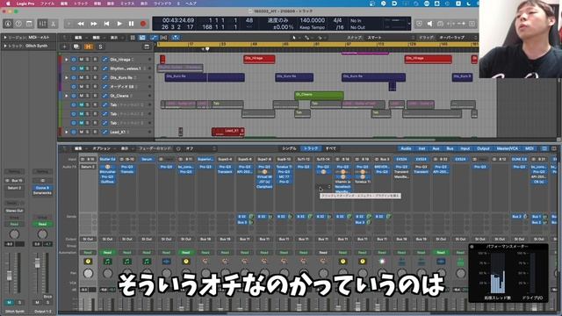Click the speaker icon in the control bar

coord(429,24)
